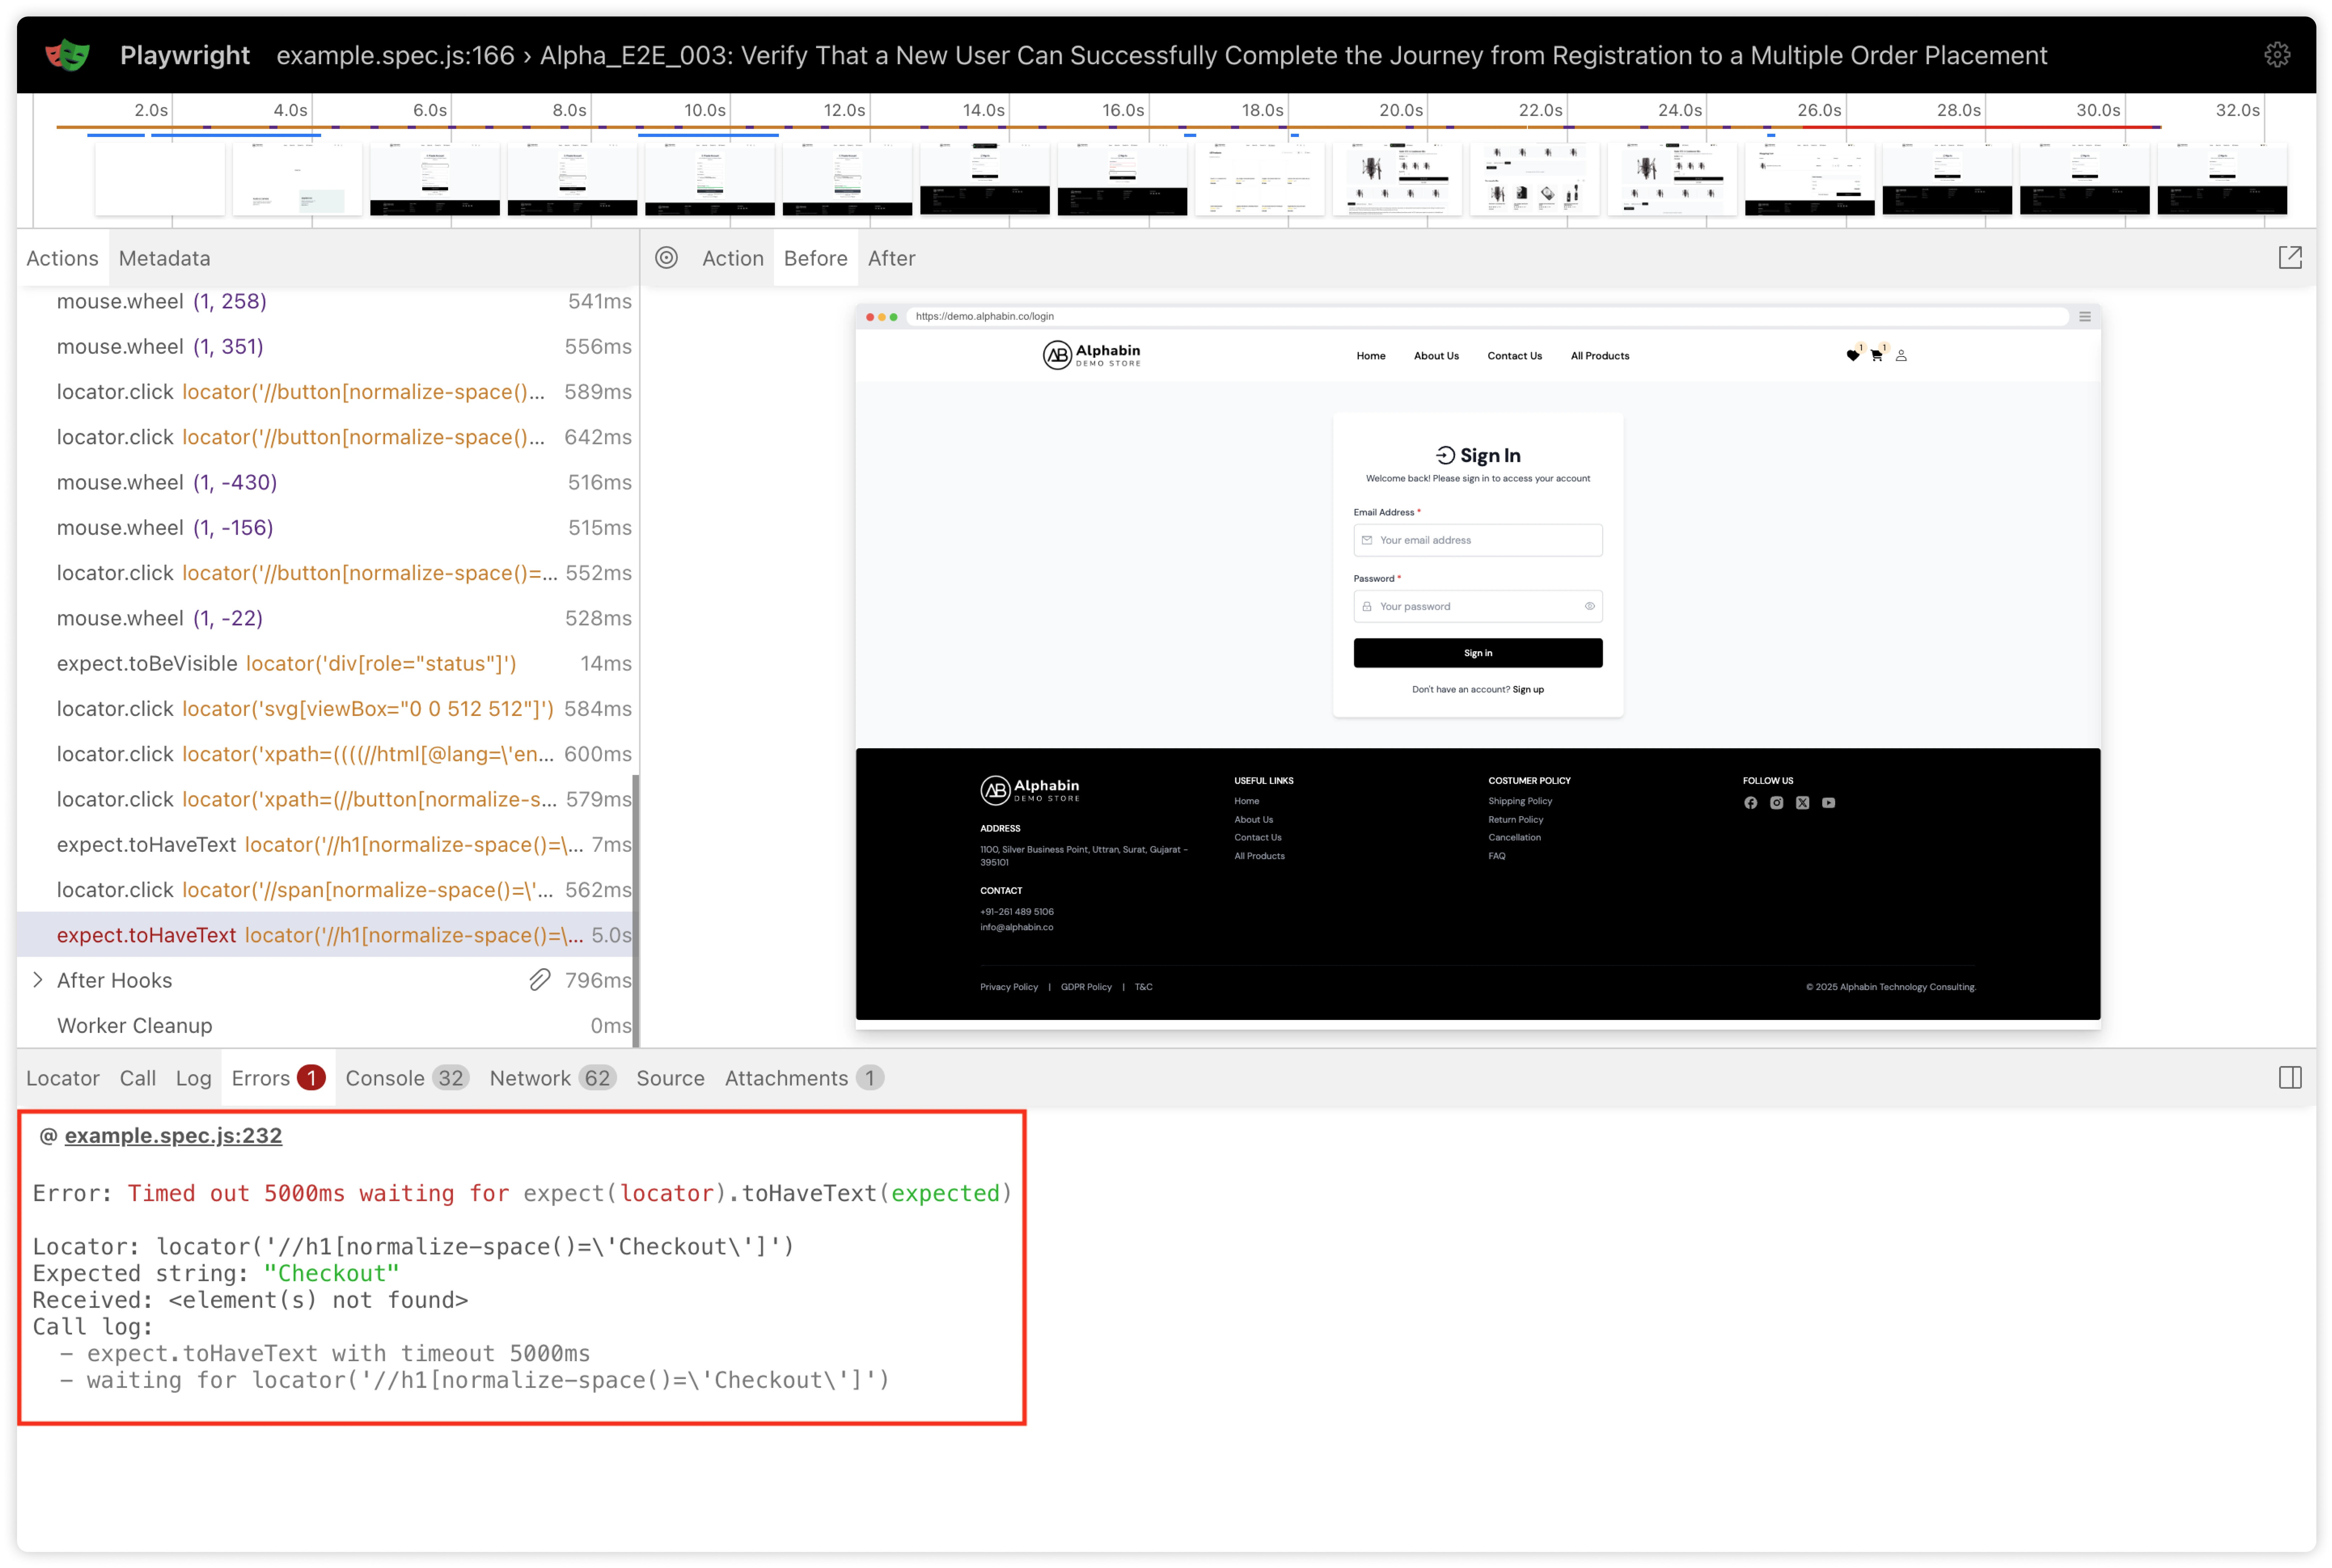This screenshot has width=2332, height=1568.
Task: Click the first blank timeline thumbnail
Action: tap(160, 179)
